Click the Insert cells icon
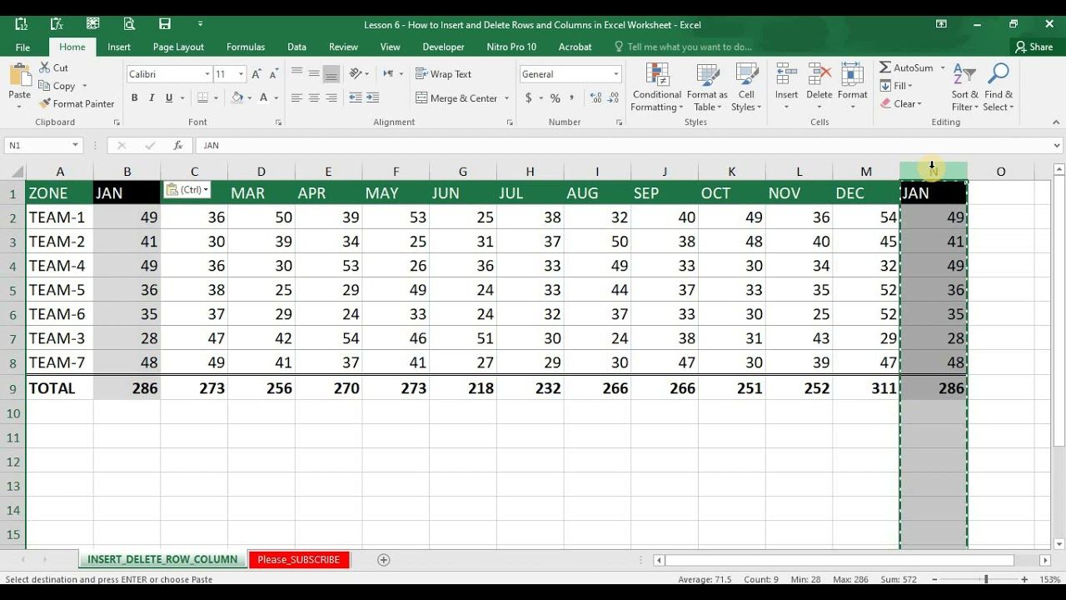This screenshot has height=600, width=1066. 786,75
